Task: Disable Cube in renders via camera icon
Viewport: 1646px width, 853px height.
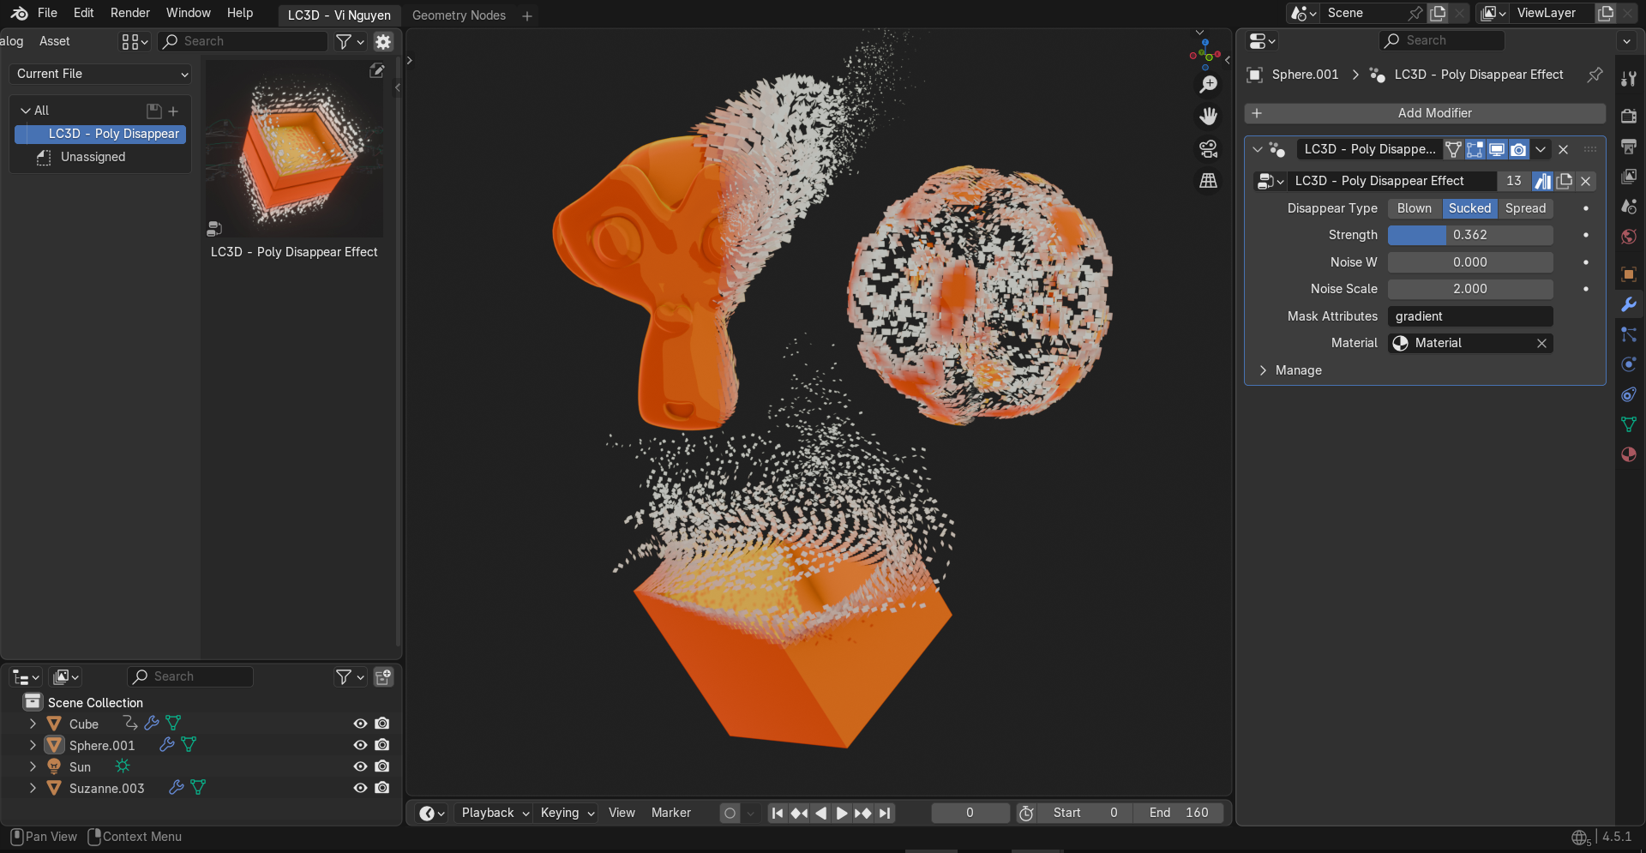Action: click(x=382, y=724)
